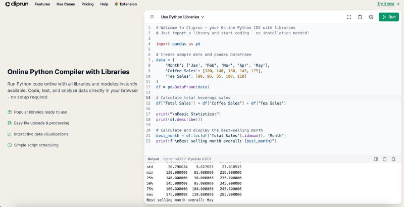This screenshot has width=404, height=207.
Task: Go to the Pricing page
Action: 87,4
